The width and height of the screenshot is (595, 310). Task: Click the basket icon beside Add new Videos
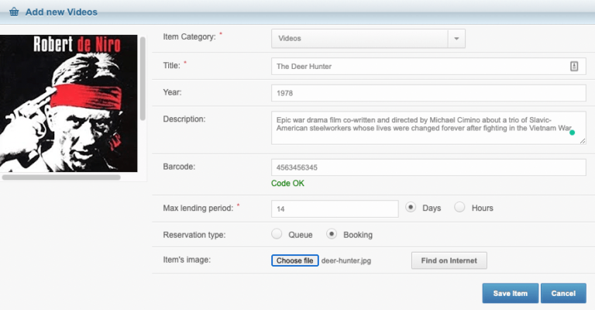tap(14, 12)
